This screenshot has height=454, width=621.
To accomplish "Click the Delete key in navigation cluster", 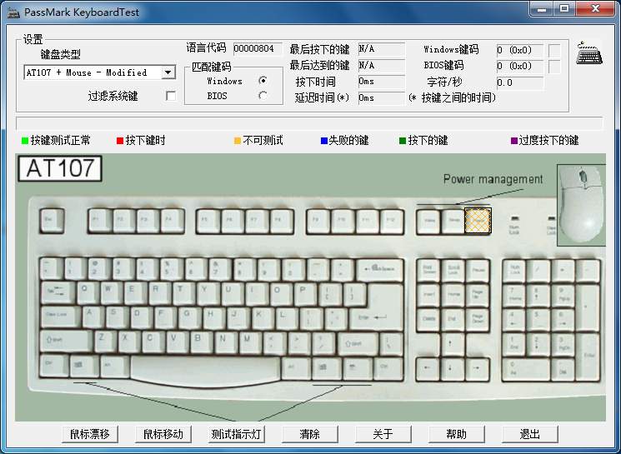I will point(428,319).
